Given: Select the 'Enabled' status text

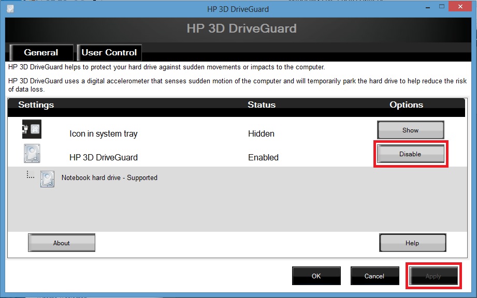Looking at the screenshot, I should tap(263, 157).
